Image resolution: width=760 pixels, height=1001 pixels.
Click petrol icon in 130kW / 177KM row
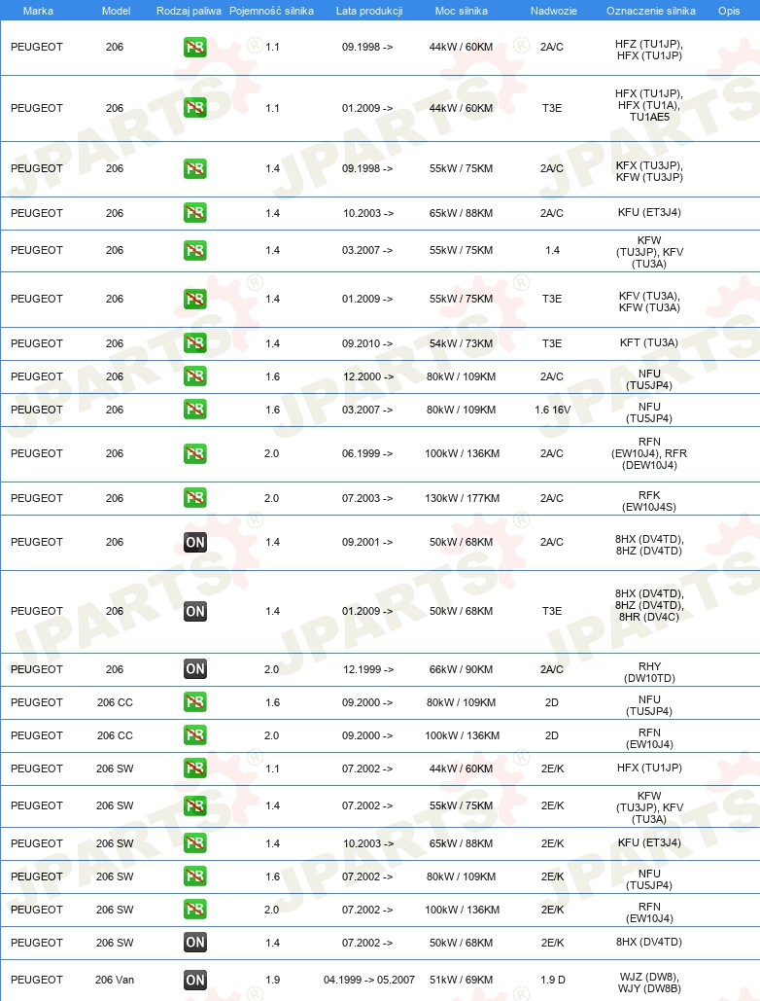(x=195, y=498)
